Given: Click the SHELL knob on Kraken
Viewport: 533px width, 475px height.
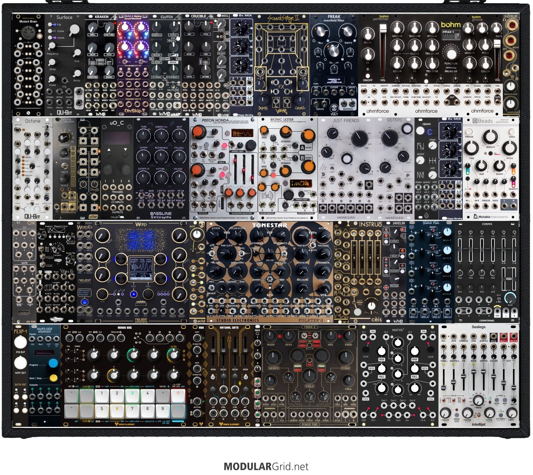Looking at the screenshot, I should (x=92, y=27).
